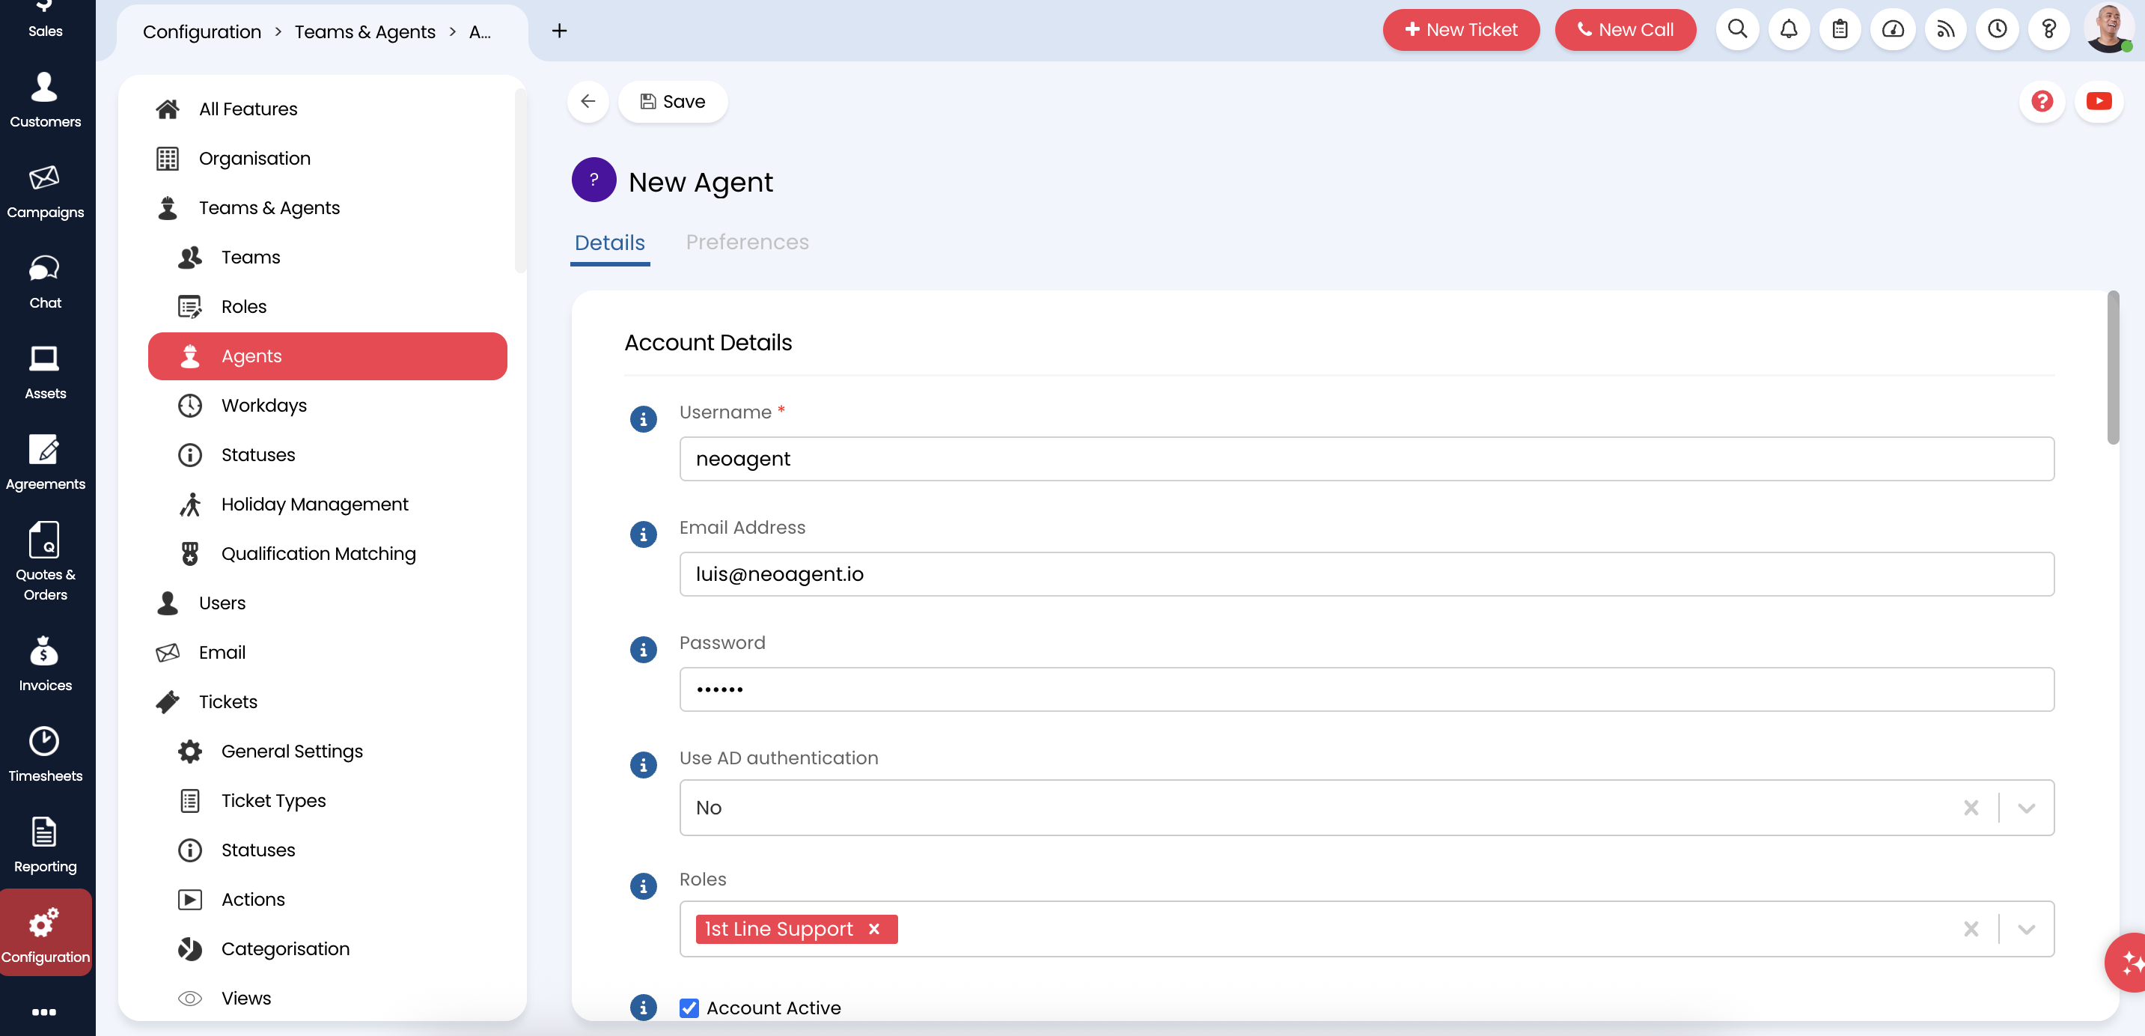Check notifications via the bell icon
Screen dimensions: 2145x1036
pos(1789,29)
